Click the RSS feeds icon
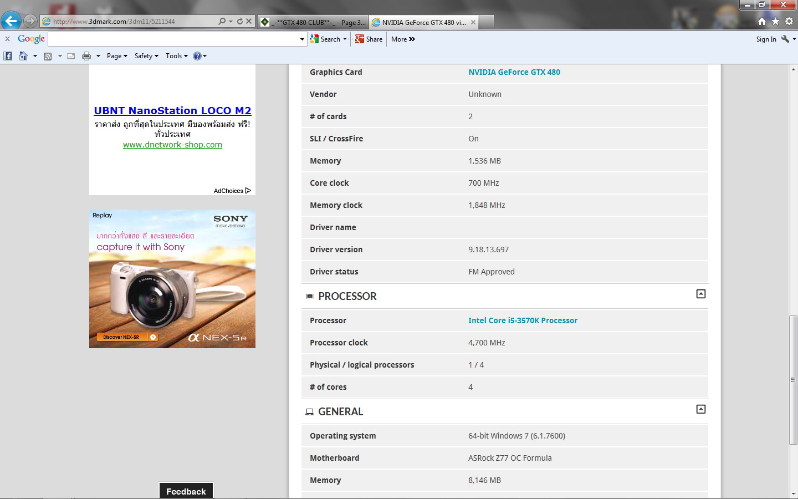Viewport: 798px width, 499px height. 48,56
